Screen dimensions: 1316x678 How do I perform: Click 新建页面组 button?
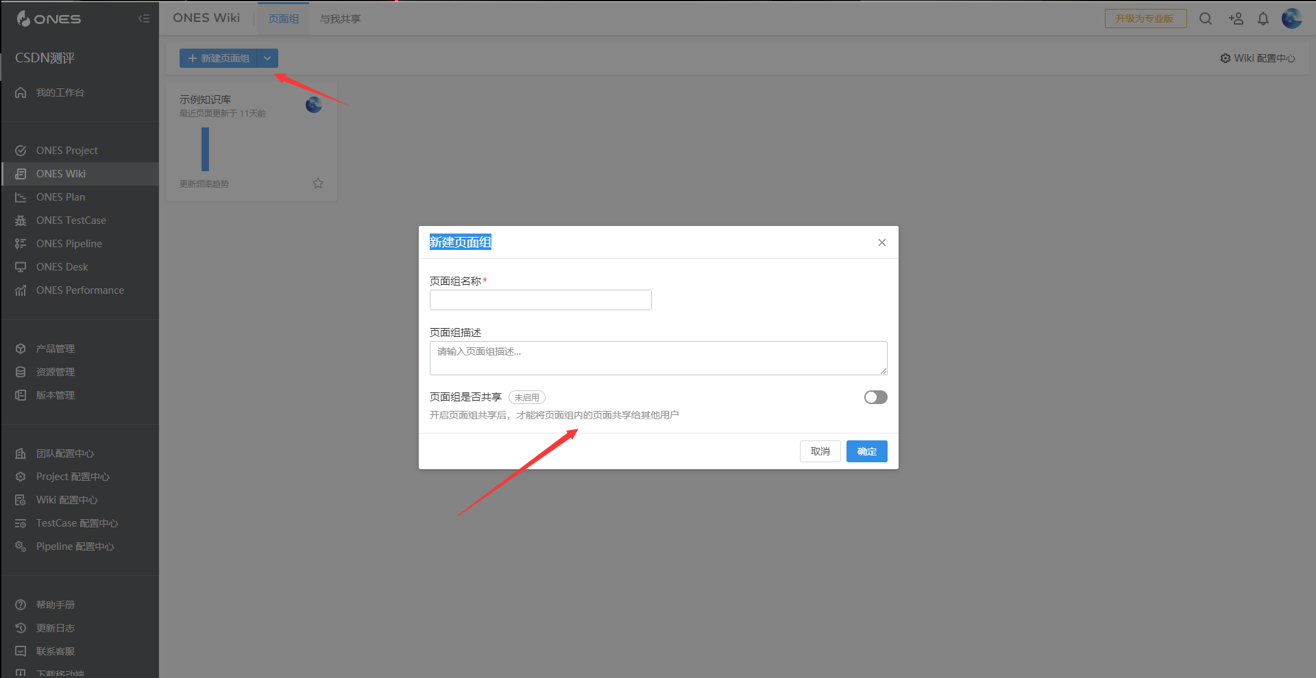point(218,58)
